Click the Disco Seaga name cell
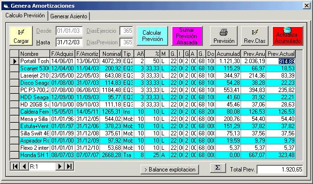313x184 pixels. 34,83
